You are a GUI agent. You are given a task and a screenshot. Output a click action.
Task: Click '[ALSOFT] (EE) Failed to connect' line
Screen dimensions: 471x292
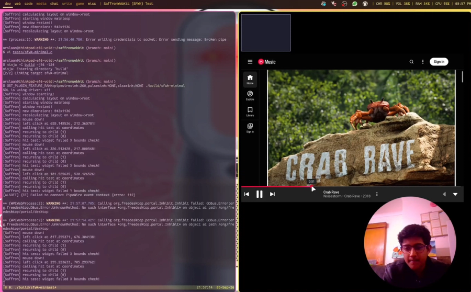pyautogui.click(x=69, y=195)
